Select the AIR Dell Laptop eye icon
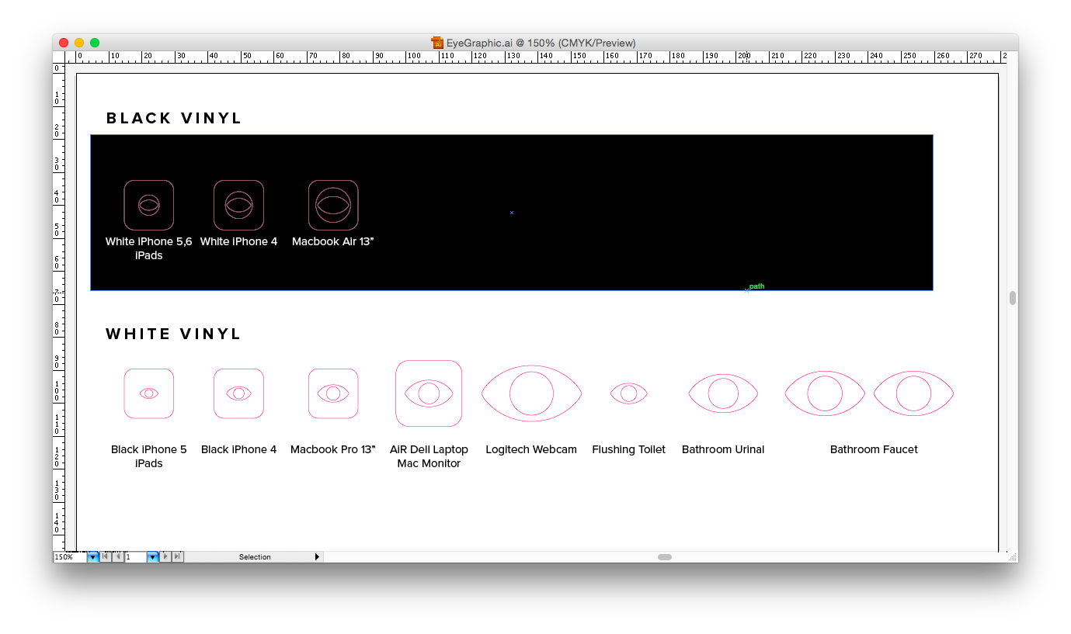Viewport: 1071px width, 634px height. point(429,393)
